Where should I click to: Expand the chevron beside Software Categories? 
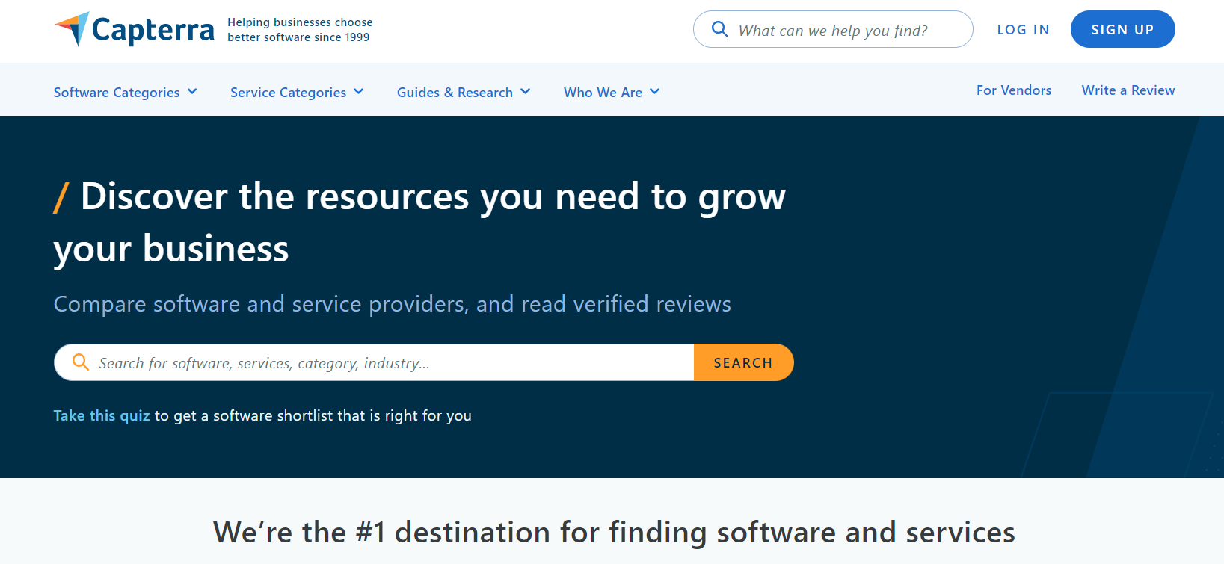point(192,92)
